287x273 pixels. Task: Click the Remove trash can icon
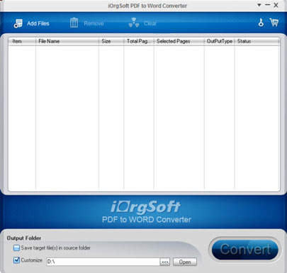point(74,23)
